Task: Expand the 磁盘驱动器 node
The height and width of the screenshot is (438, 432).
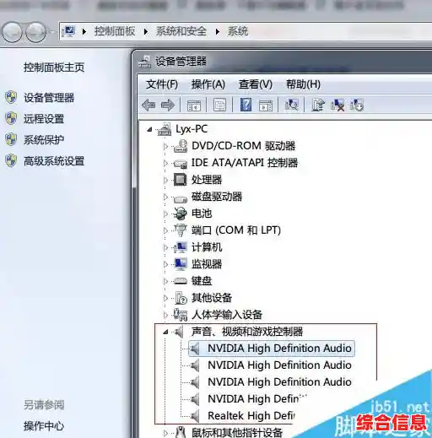Action: [x=165, y=197]
